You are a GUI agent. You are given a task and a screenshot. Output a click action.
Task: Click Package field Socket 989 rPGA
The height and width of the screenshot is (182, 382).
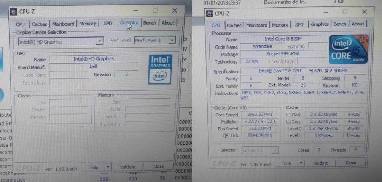coord(283,54)
